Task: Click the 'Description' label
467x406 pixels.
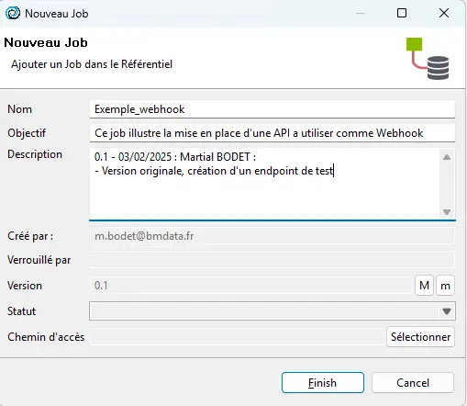Action: 35,154
